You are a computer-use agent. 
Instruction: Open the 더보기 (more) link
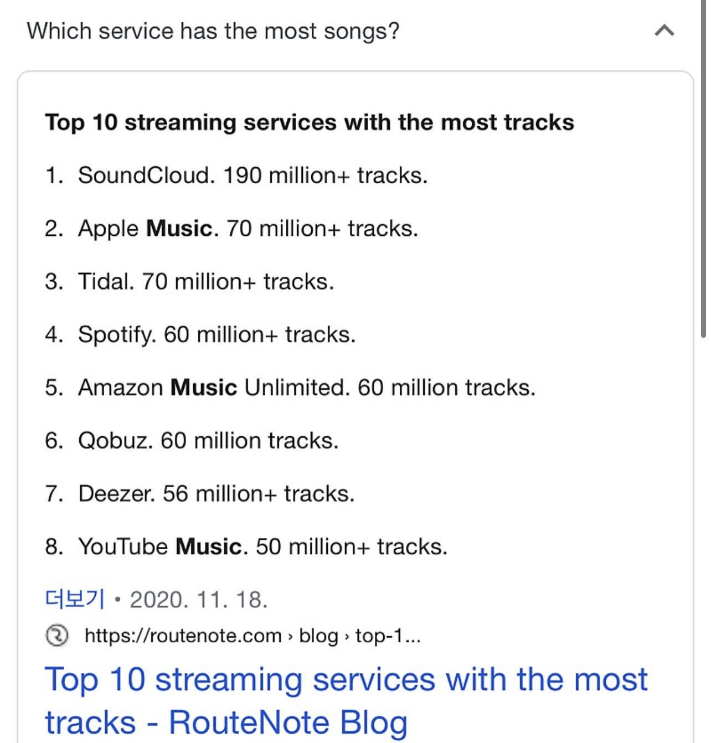pos(75,599)
